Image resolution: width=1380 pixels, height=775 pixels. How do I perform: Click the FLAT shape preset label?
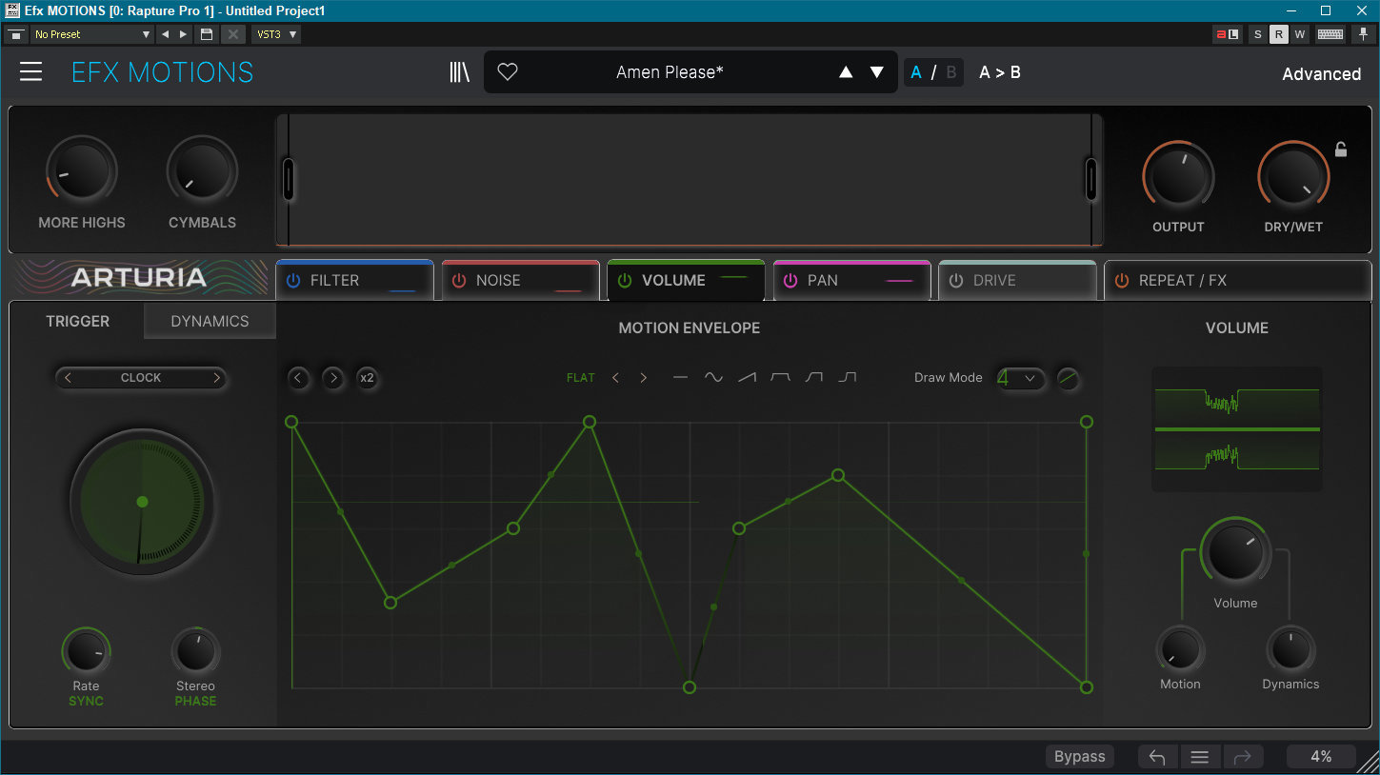click(x=581, y=378)
